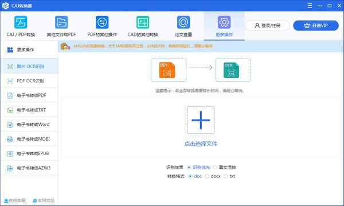Open the 论文查重 search icon

183,22
